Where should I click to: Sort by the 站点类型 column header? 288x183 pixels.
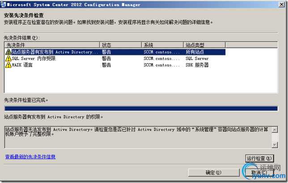click(204, 45)
